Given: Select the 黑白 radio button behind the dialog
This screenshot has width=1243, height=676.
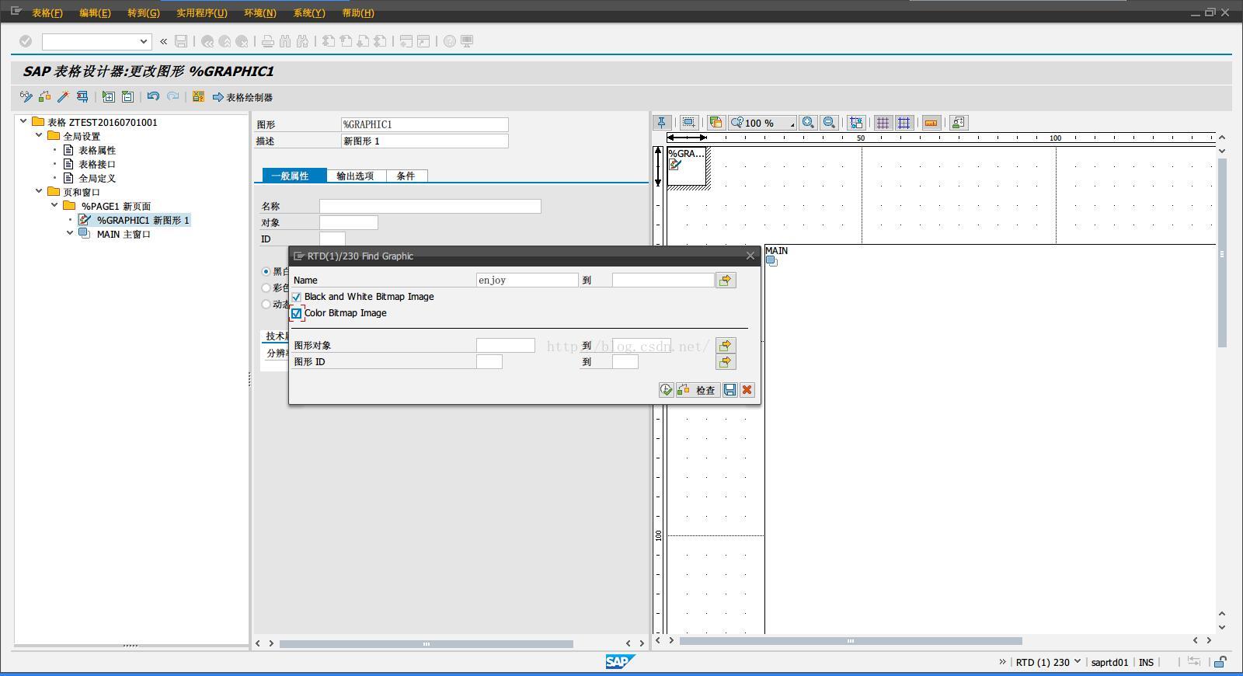Looking at the screenshot, I should click(266, 271).
